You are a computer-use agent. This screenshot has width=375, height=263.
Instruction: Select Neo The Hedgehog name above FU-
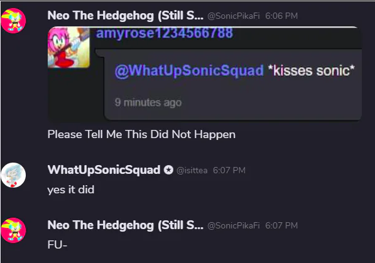(x=126, y=225)
